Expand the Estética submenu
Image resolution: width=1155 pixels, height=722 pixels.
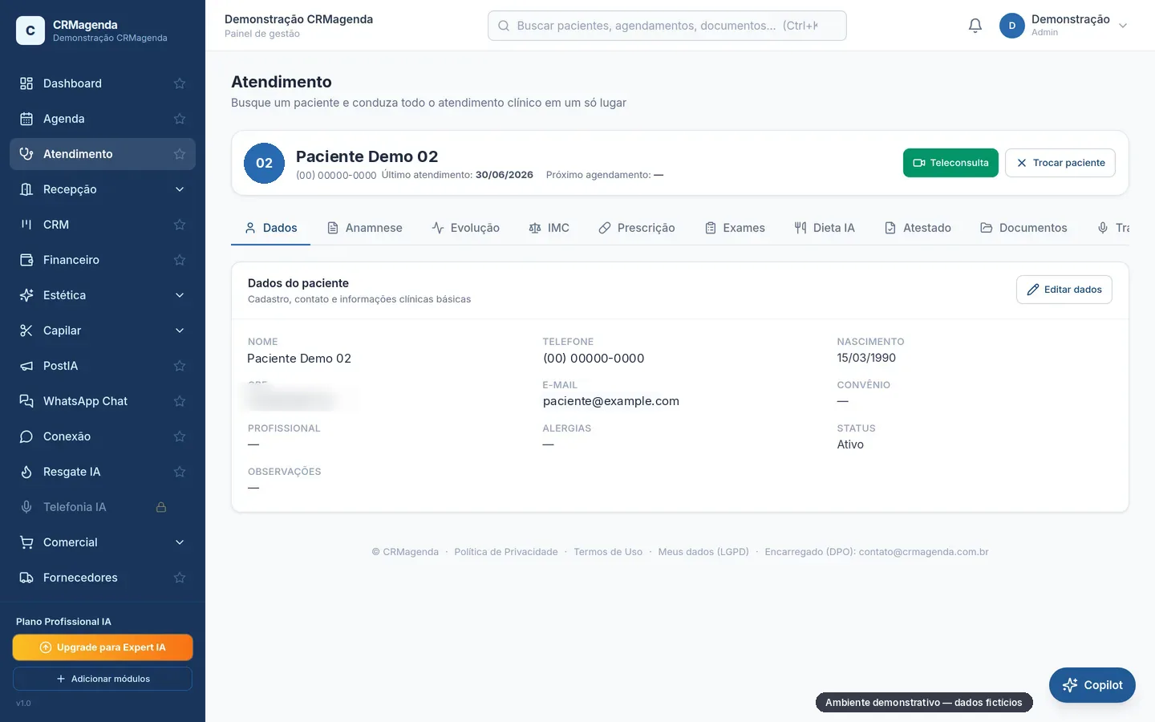point(180,295)
